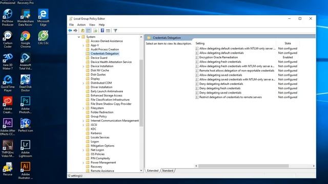The height and width of the screenshot is (184, 328).
Task: Collapse the System tree node
Action: click(x=79, y=37)
